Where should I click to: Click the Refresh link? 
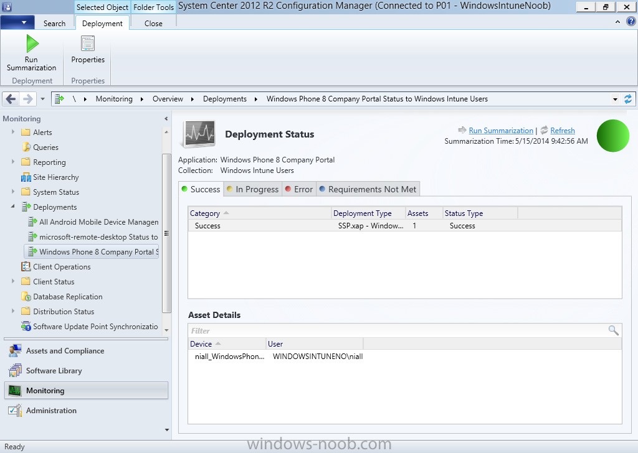click(x=563, y=131)
